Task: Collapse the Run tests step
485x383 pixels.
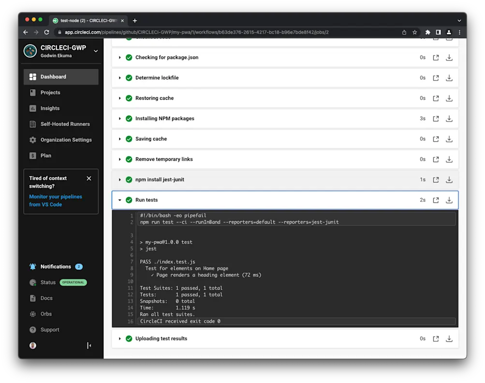Action: point(120,200)
